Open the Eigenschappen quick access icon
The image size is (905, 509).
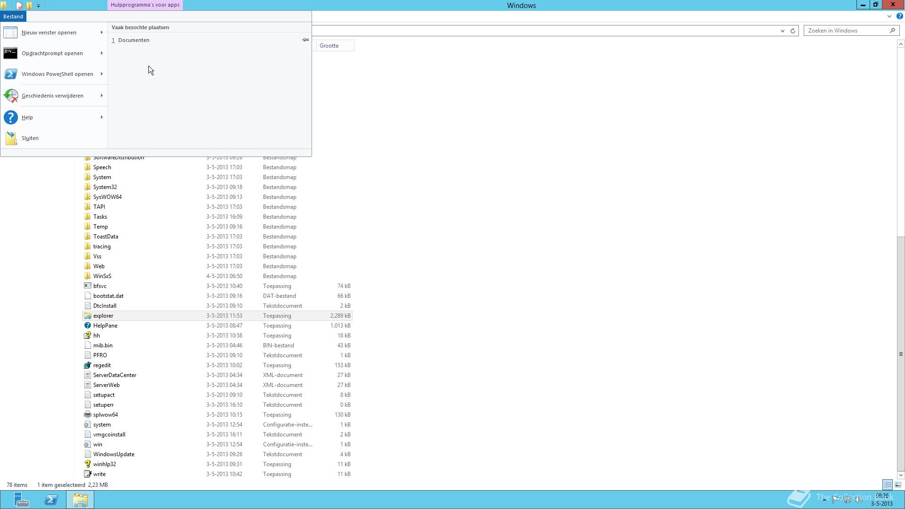tap(19, 6)
